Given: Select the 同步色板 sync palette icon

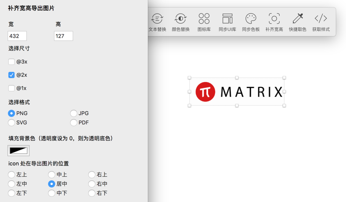Looking at the screenshot, I should (251, 22).
